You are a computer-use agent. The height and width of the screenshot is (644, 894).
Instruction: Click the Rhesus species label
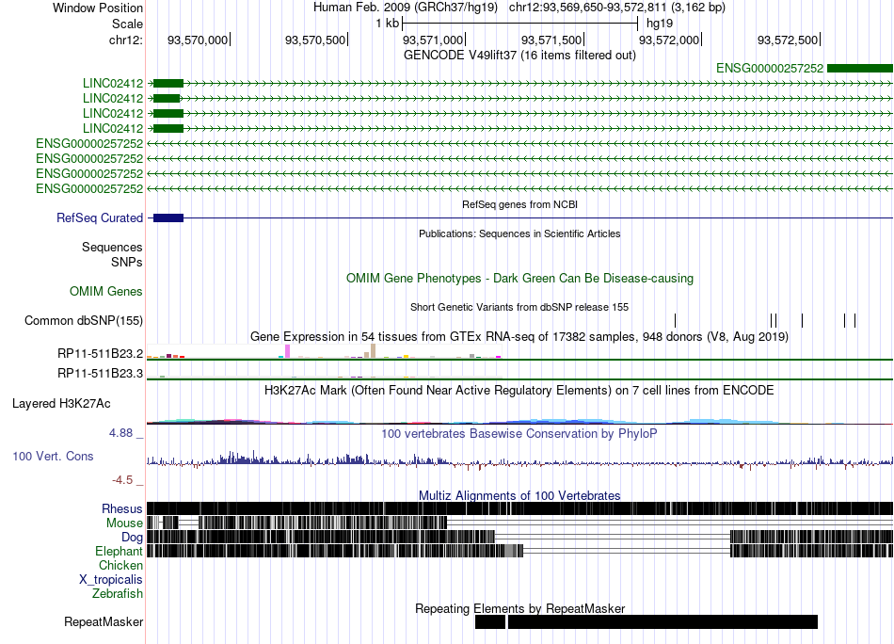tap(122, 508)
